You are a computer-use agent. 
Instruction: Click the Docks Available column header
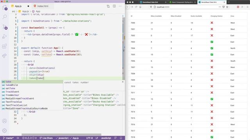[196, 16]
